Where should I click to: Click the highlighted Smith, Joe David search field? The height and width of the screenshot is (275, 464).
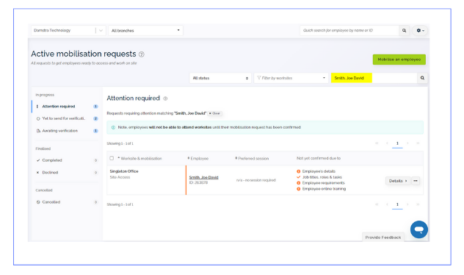tap(374, 78)
